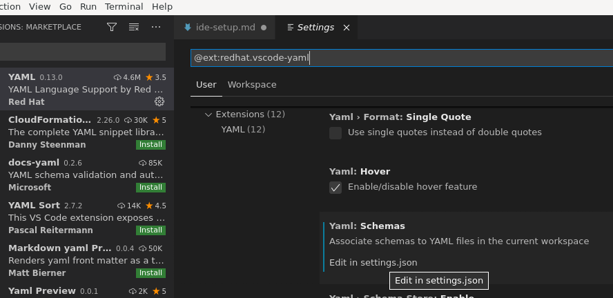613x298 pixels.
Task: Click the Pascal Reitermann publisher name
Action: click(50, 230)
